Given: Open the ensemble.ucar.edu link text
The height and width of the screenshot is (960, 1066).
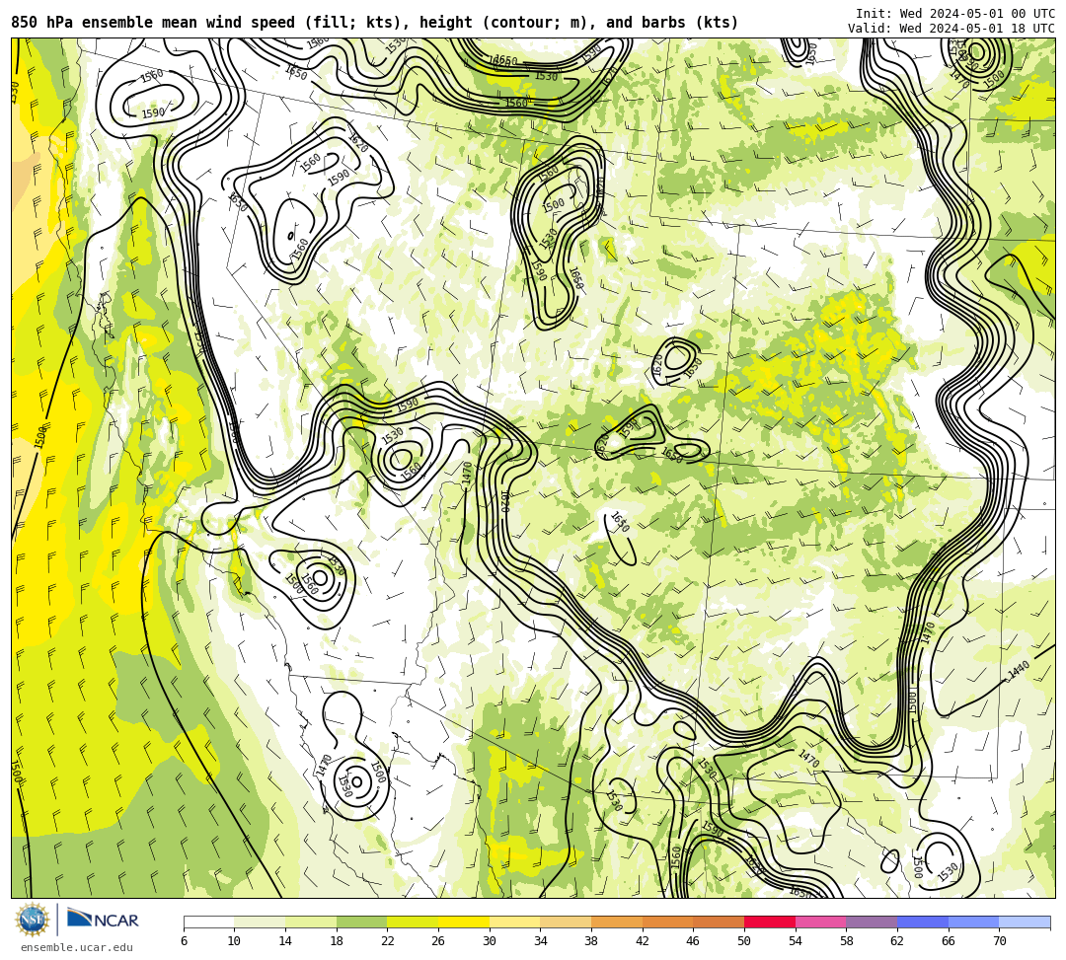Looking at the screenshot, I should tap(77, 947).
